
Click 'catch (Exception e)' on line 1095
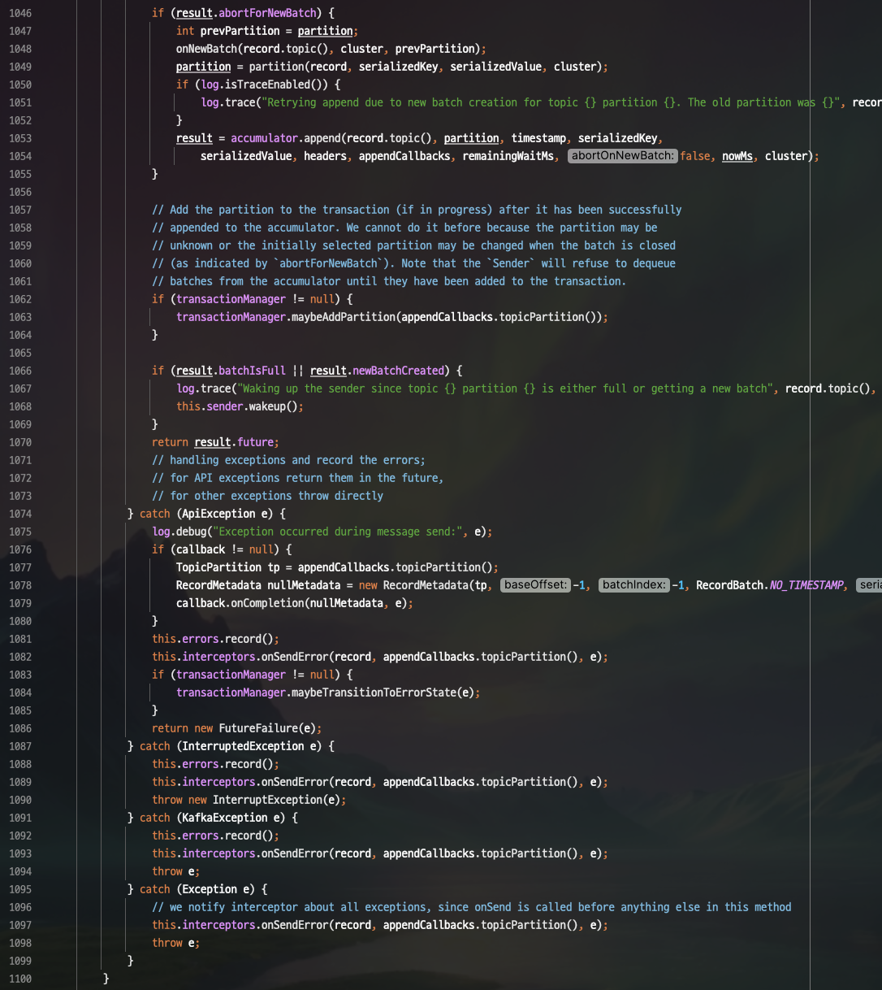[x=197, y=889]
